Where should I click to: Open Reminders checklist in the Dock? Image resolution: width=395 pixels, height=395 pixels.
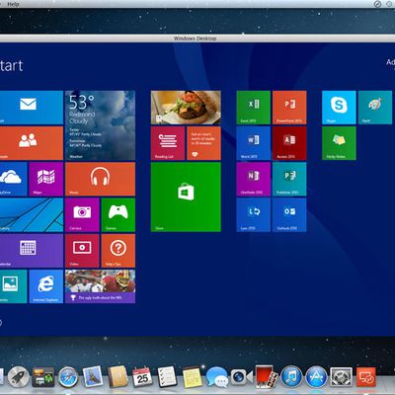click(167, 377)
